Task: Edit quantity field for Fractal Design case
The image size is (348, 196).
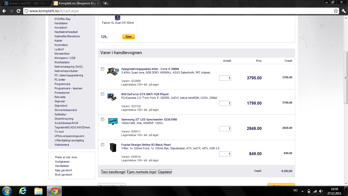Action: pos(225,154)
